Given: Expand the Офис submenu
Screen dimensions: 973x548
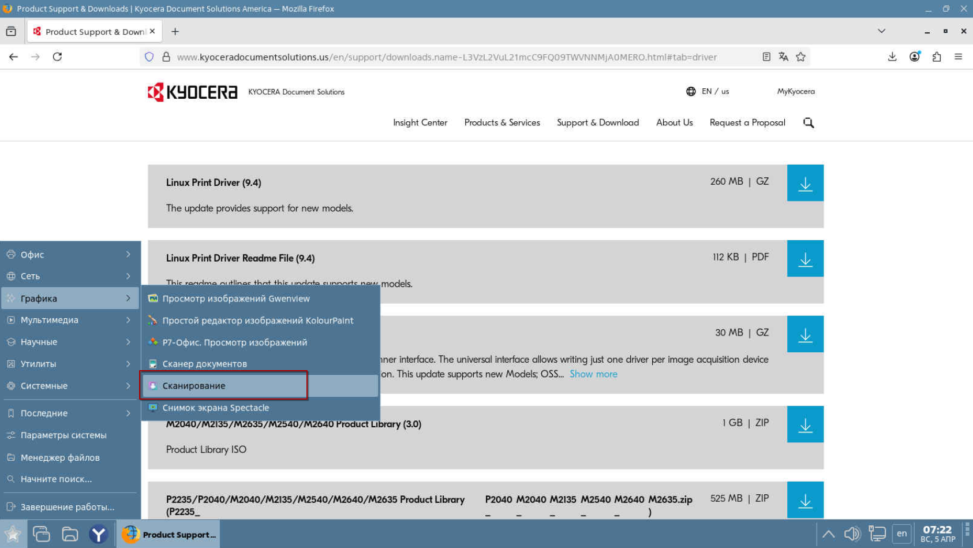Looking at the screenshot, I should [x=70, y=255].
